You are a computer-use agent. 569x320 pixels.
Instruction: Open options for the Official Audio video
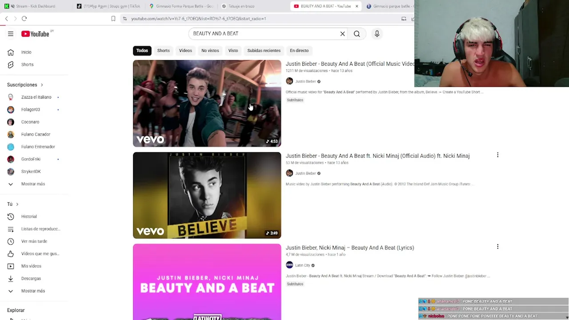[x=497, y=155]
